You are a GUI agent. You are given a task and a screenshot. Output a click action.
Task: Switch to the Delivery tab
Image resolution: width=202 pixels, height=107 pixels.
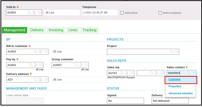[37, 30]
